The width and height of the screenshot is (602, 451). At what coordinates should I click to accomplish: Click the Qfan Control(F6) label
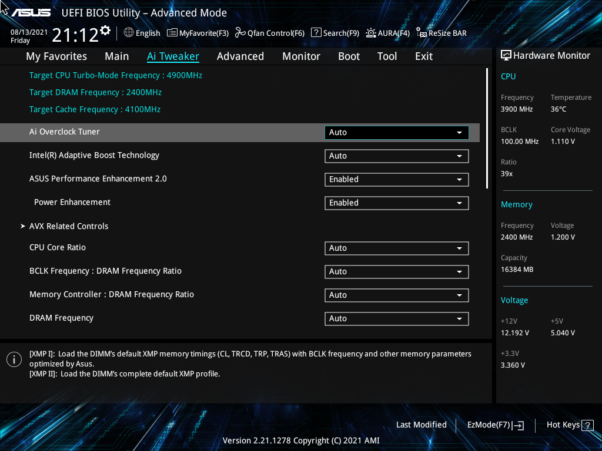[x=276, y=33]
